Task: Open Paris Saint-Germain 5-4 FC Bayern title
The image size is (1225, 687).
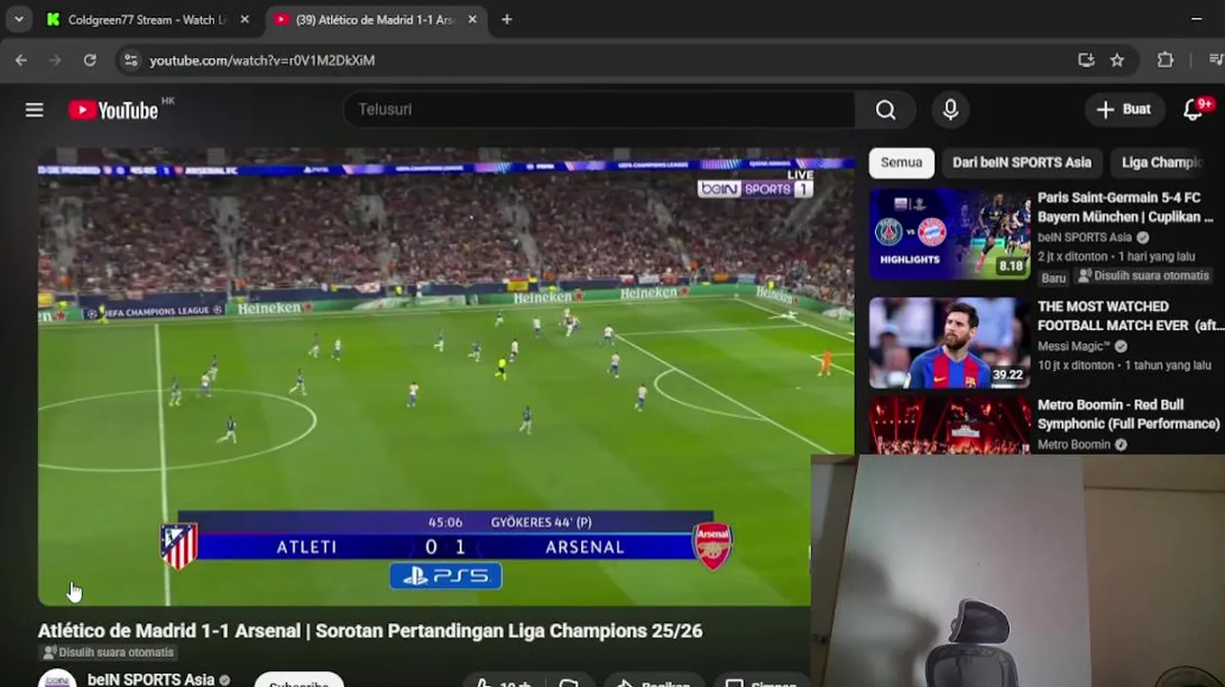Action: (x=1125, y=207)
